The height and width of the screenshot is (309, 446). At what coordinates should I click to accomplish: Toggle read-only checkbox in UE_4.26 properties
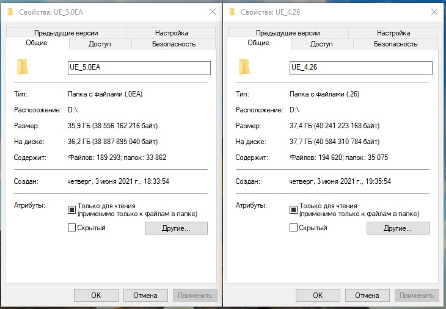[x=293, y=209]
